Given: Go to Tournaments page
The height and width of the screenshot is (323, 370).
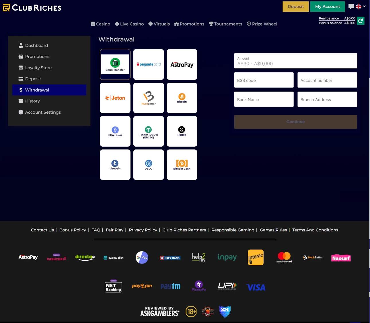Looking at the screenshot, I should point(225,24).
